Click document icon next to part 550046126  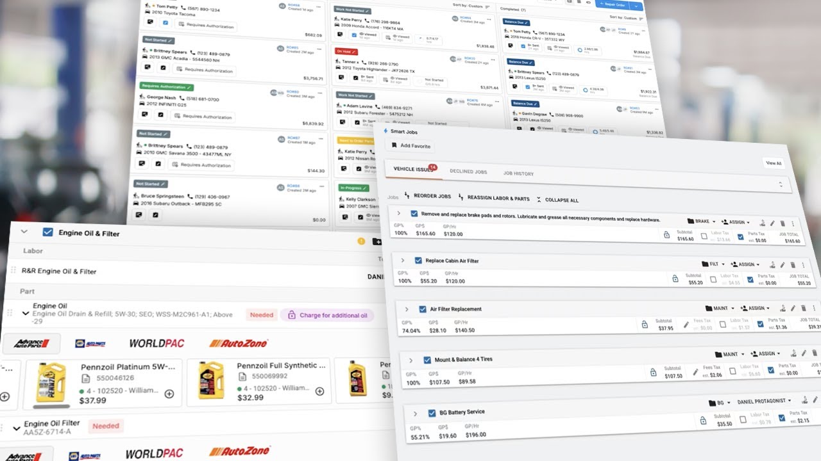[85, 378]
